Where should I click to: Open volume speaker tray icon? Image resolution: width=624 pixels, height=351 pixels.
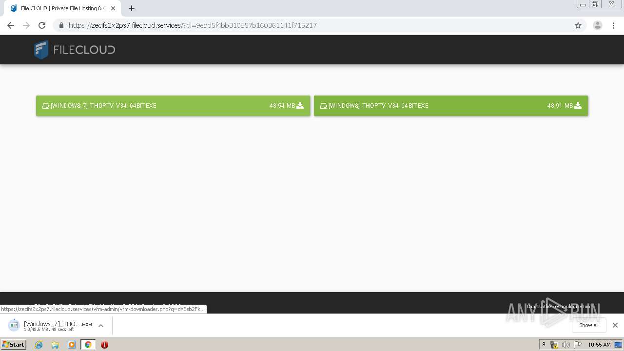coord(565,345)
